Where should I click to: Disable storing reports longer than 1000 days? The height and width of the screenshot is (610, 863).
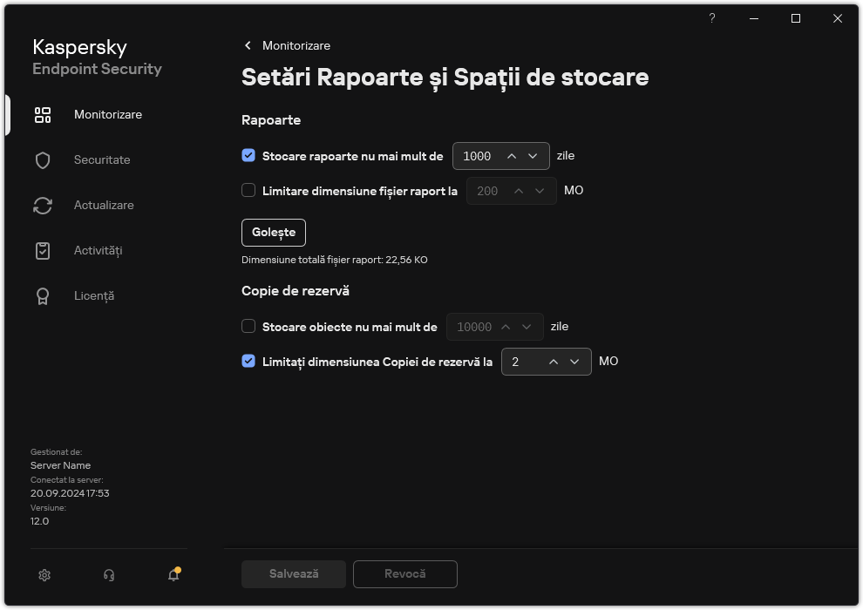248,155
